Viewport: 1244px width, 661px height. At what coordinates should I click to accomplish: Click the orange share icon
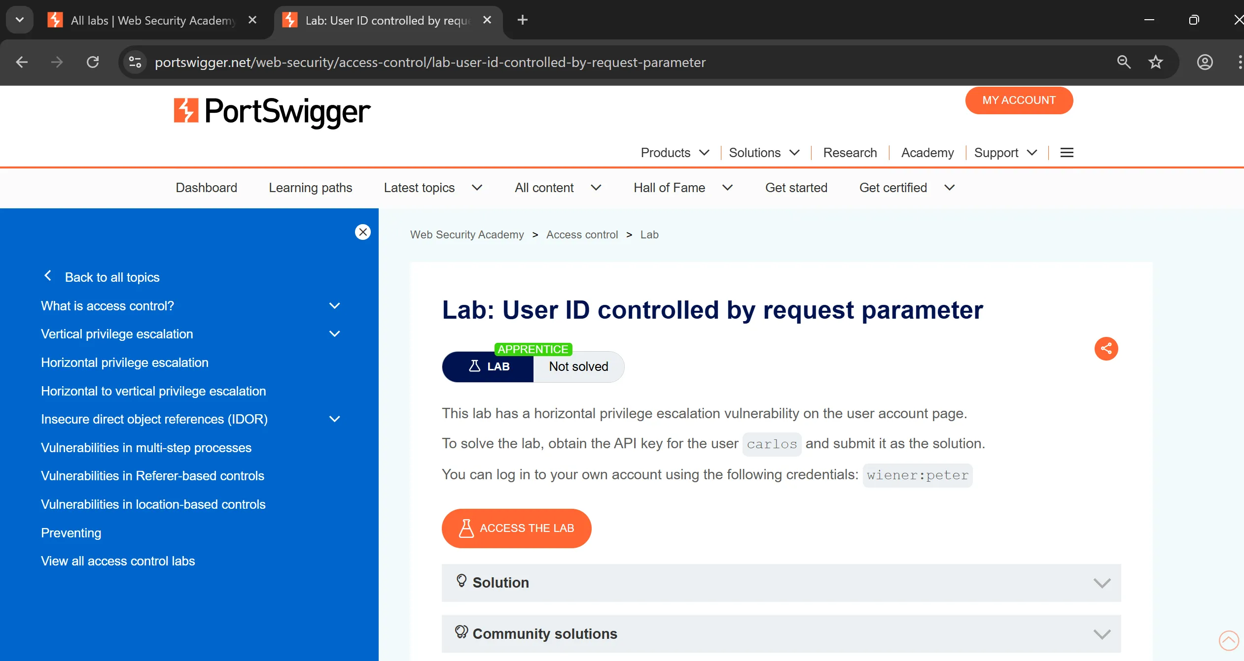tap(1106, 349)
